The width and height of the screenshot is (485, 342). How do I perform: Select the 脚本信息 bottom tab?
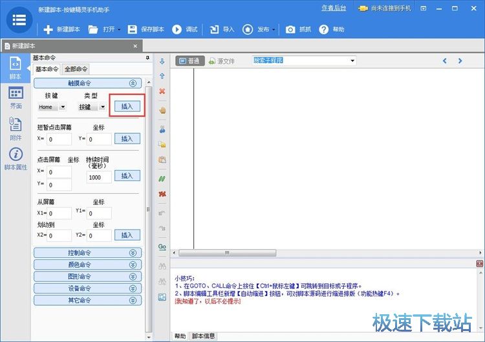point(203,336)
